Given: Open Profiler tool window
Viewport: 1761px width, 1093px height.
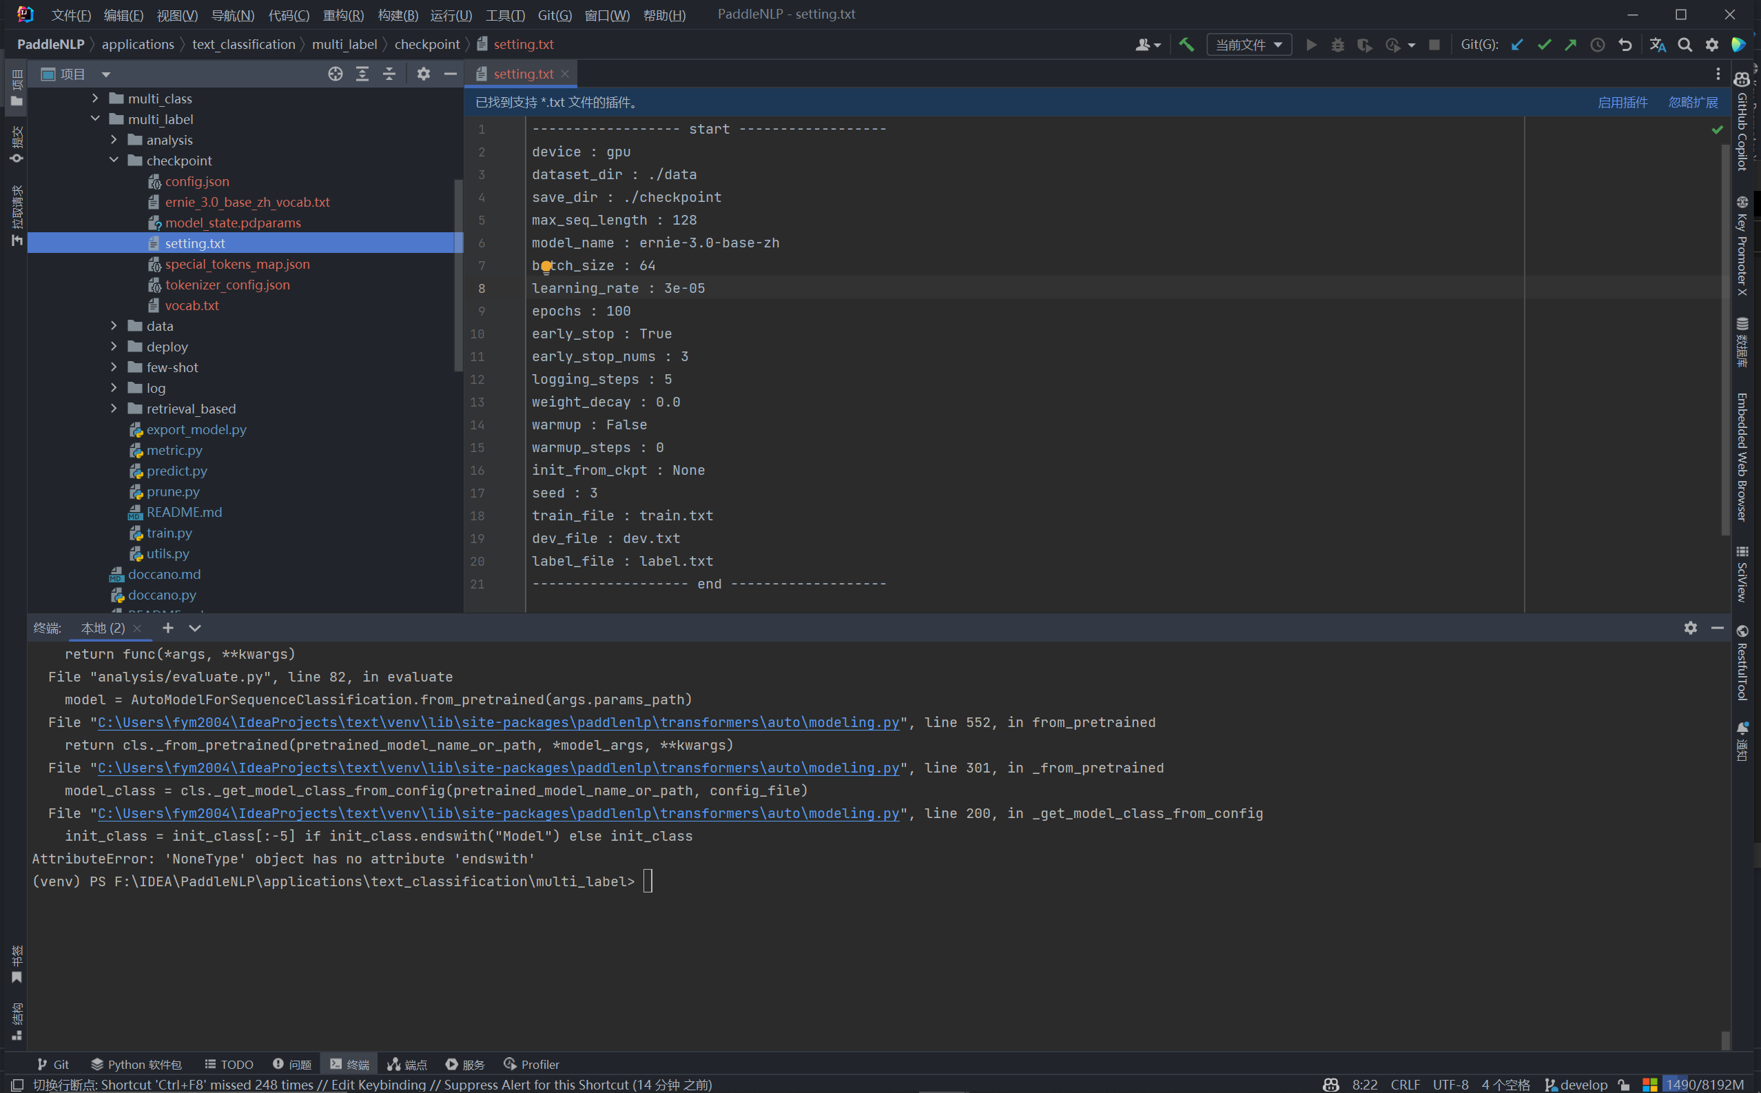Looking at the screenshot, I should pyautogui.click(x=532, y=1063).
